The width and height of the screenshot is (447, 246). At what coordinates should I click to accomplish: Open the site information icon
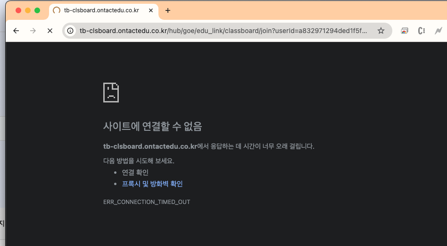pos(70,31)
